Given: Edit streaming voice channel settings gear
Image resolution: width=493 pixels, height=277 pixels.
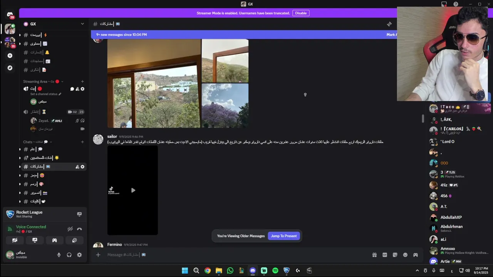Looking at the screenshot, I should click(x=82, y=89).
